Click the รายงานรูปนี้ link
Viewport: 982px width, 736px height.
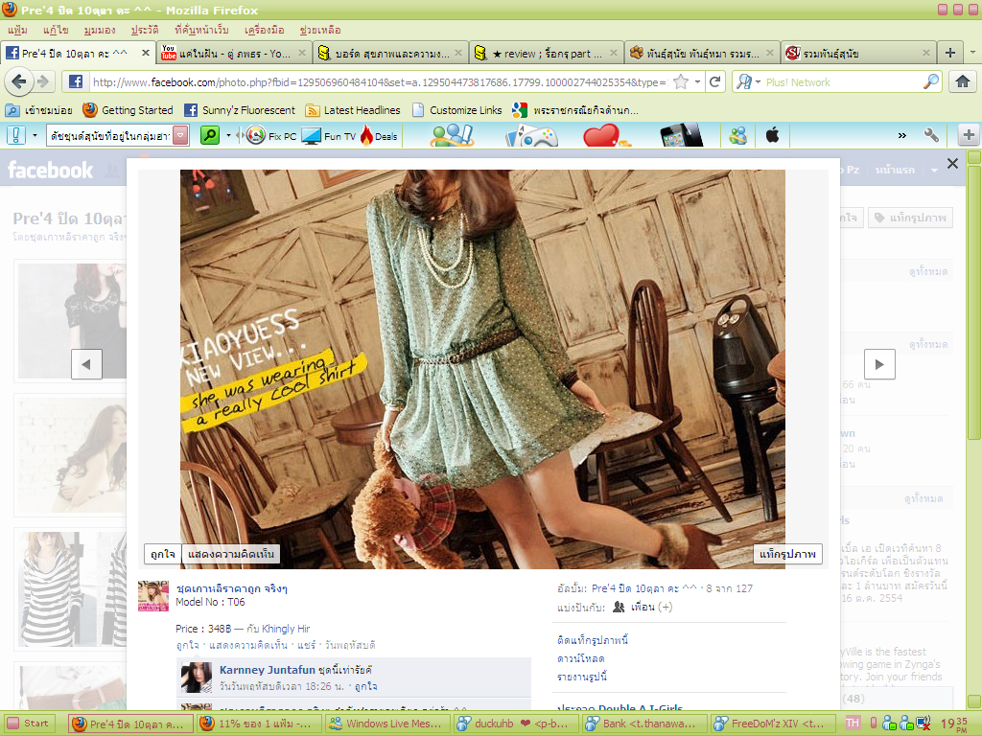point(582,677)
